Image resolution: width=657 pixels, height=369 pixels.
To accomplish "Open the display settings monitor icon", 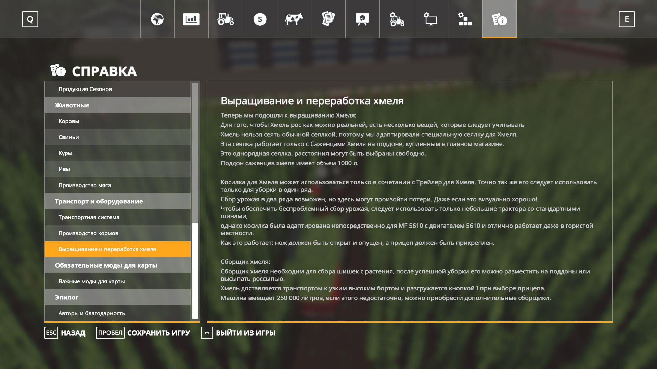I will click(431, 19).
